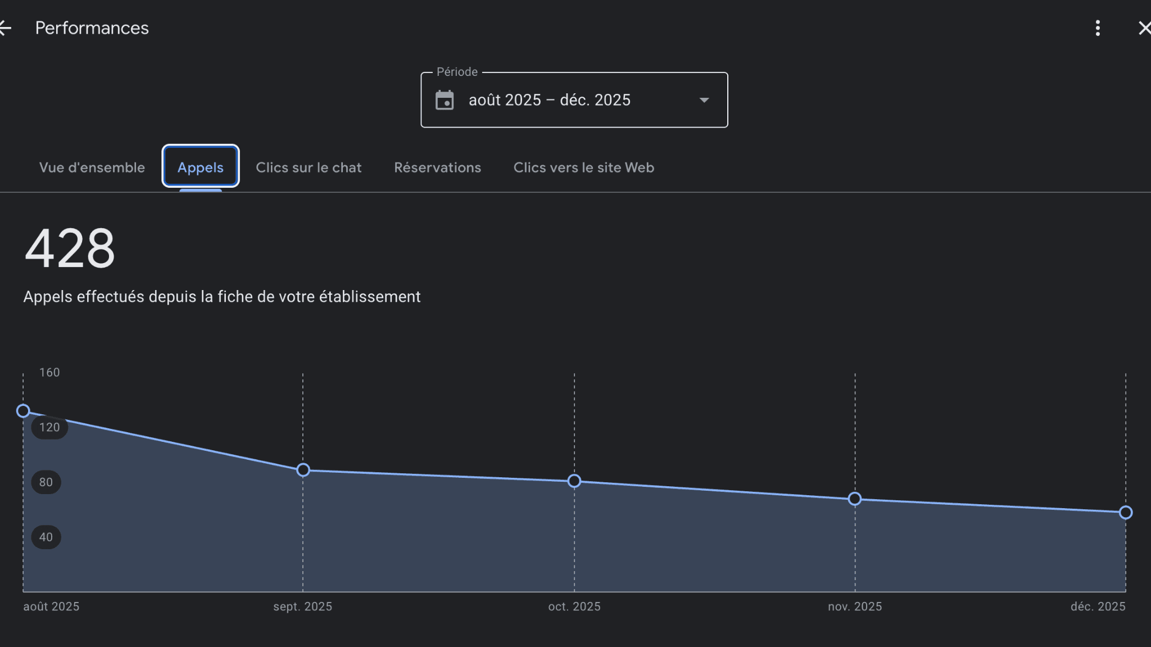This screenshot has width=1151, height=647.
Task: Close the Performances panel with the X
Action: tap(1144, 28)
